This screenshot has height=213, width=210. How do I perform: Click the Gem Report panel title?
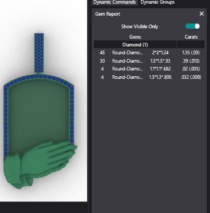click(107, 14)
